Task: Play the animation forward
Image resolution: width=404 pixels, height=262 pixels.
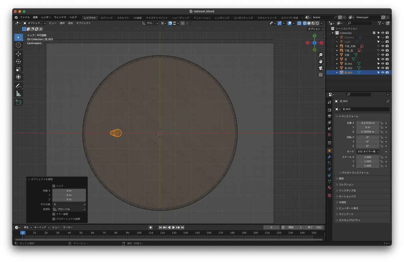Action: pos(173,228)
